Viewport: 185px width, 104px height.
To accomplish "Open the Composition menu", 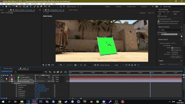I will click(14, 4).
